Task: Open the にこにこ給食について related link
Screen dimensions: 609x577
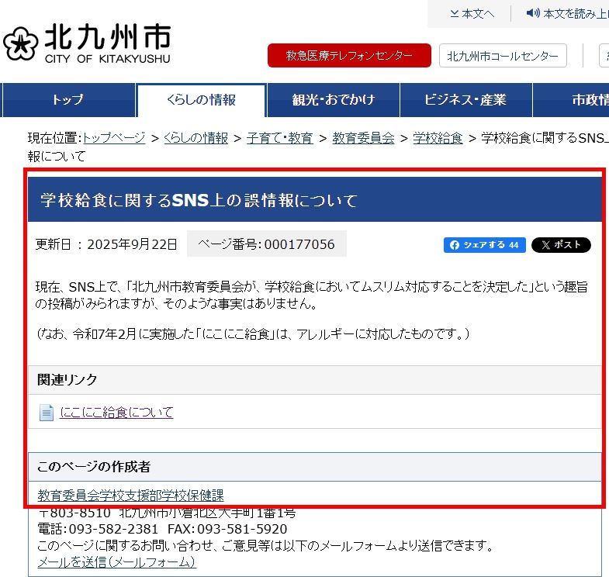Action: tap(116, 413)
